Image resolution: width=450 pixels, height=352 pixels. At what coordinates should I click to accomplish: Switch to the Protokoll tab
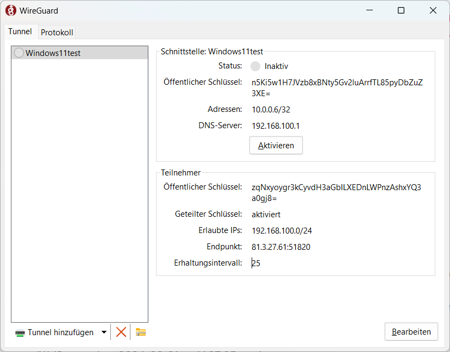pos(57,33)
